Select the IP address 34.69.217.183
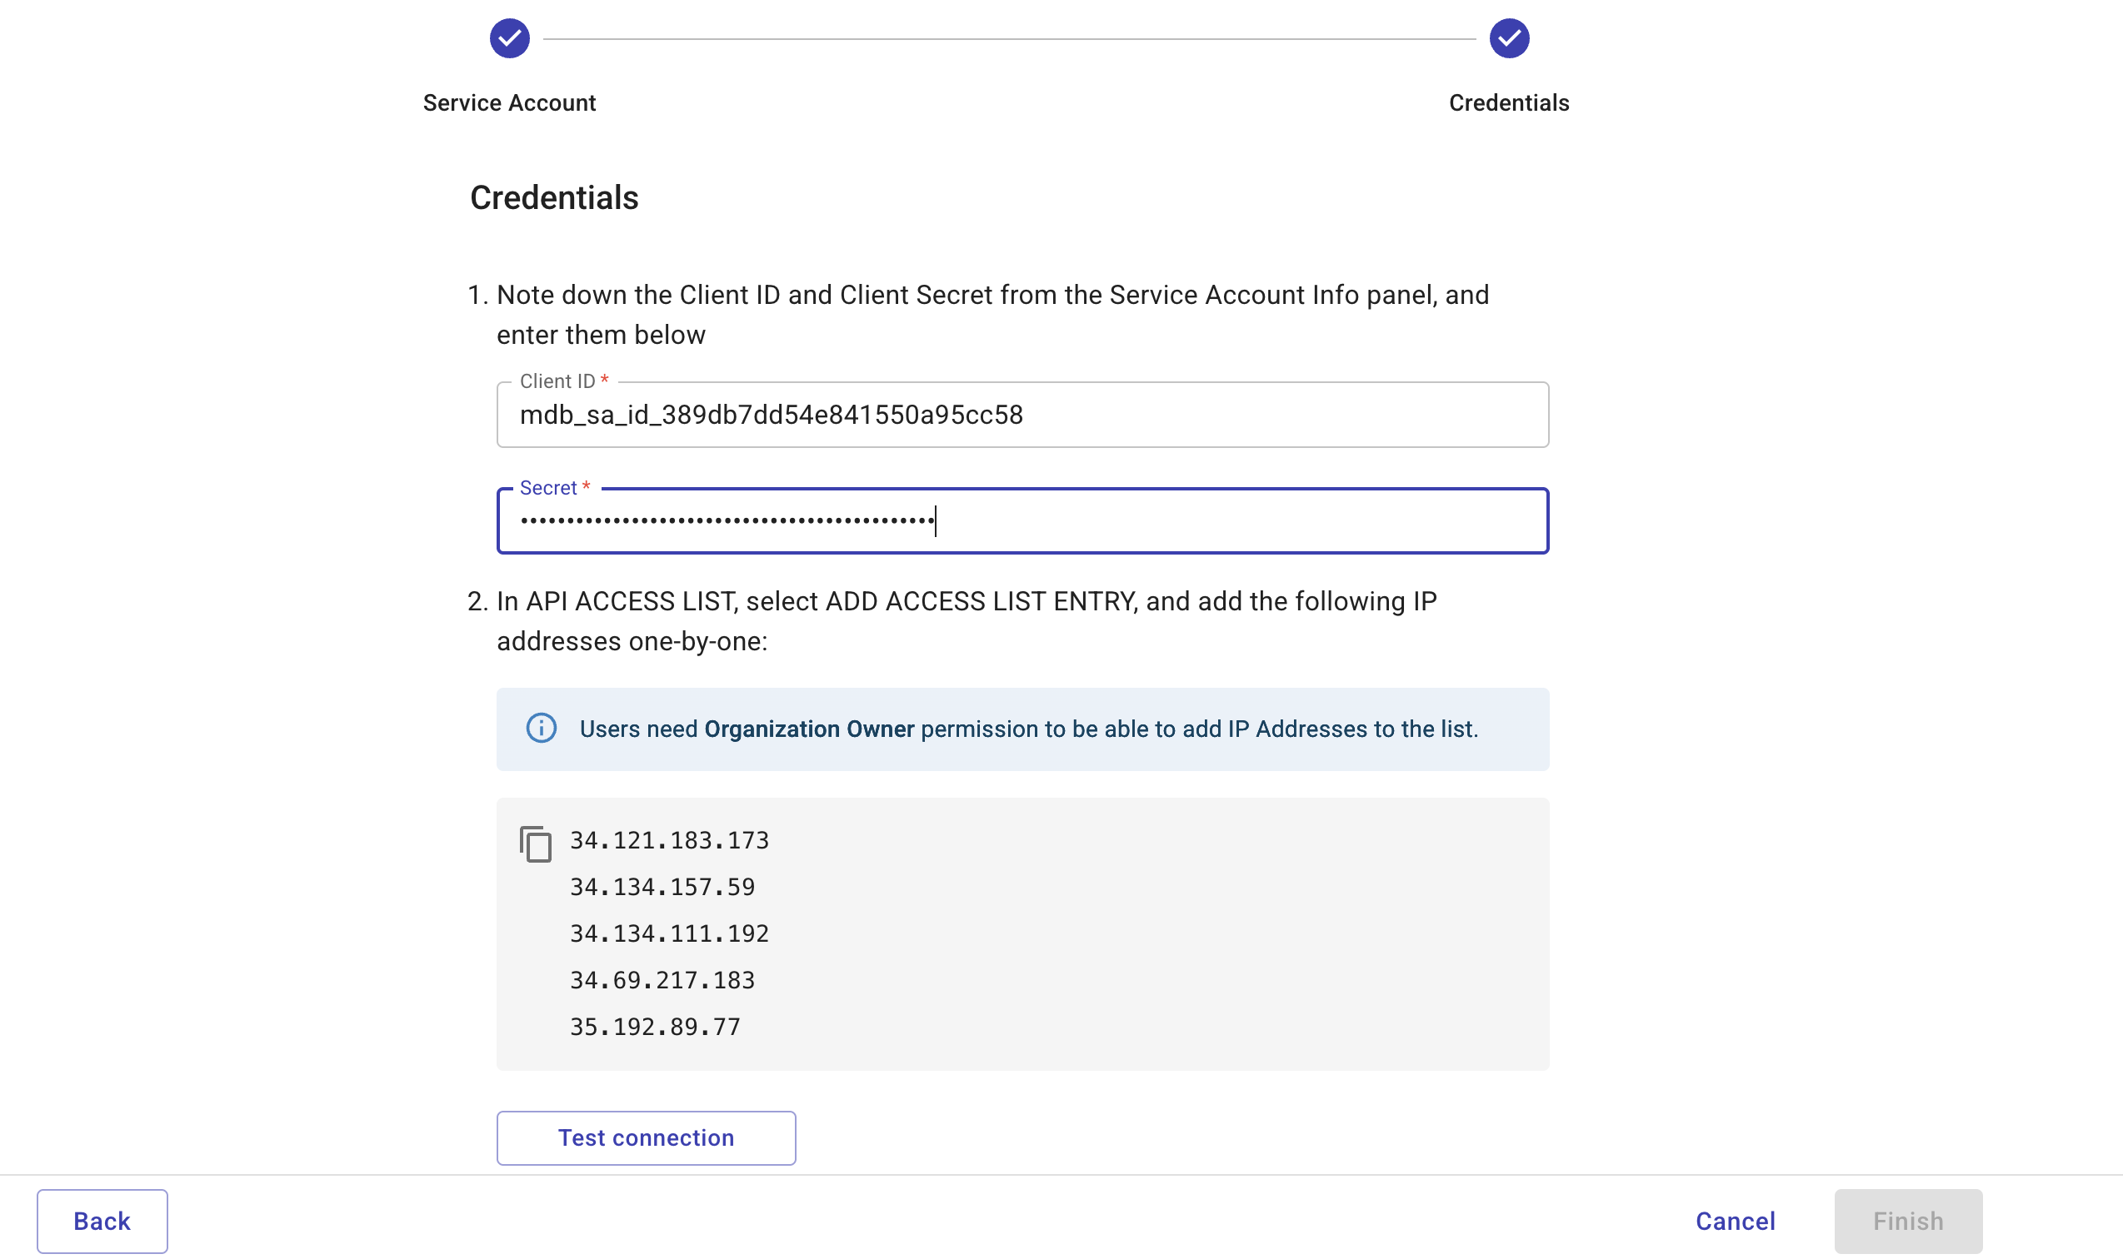Screen dimensions: 2123x1259 [662, 980]
